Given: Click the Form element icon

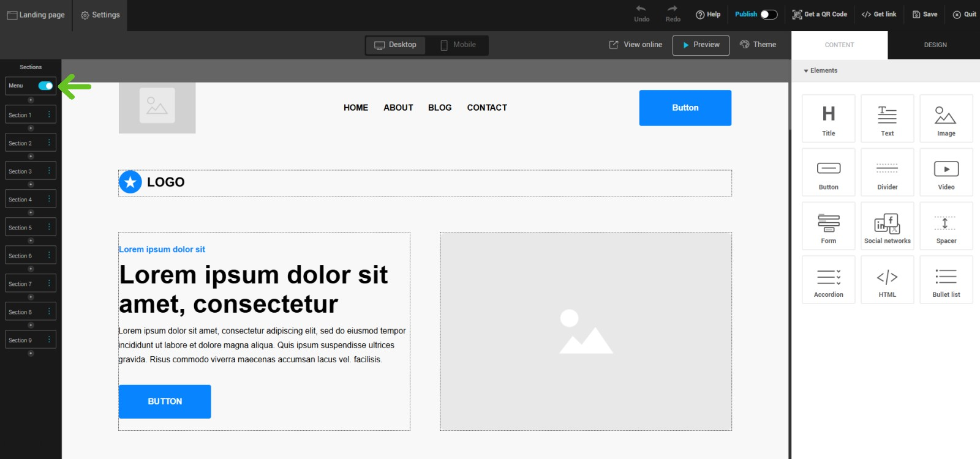Looking at the screenshot, I should (828, 226).
